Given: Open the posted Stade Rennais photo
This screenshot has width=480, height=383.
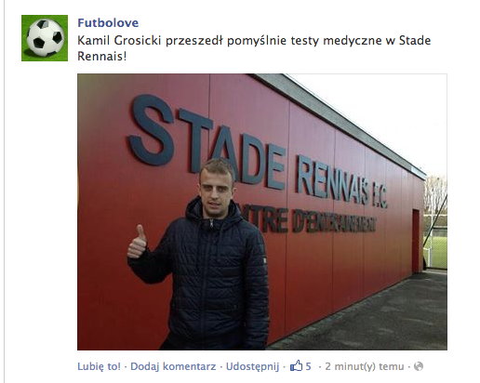Looking at the screenshot, I should click(262, 212).
